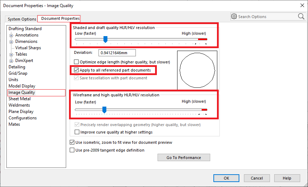This screenshot has height=187, width=308.
Task: Switch to the System Options tab
Action: point(22,19)
